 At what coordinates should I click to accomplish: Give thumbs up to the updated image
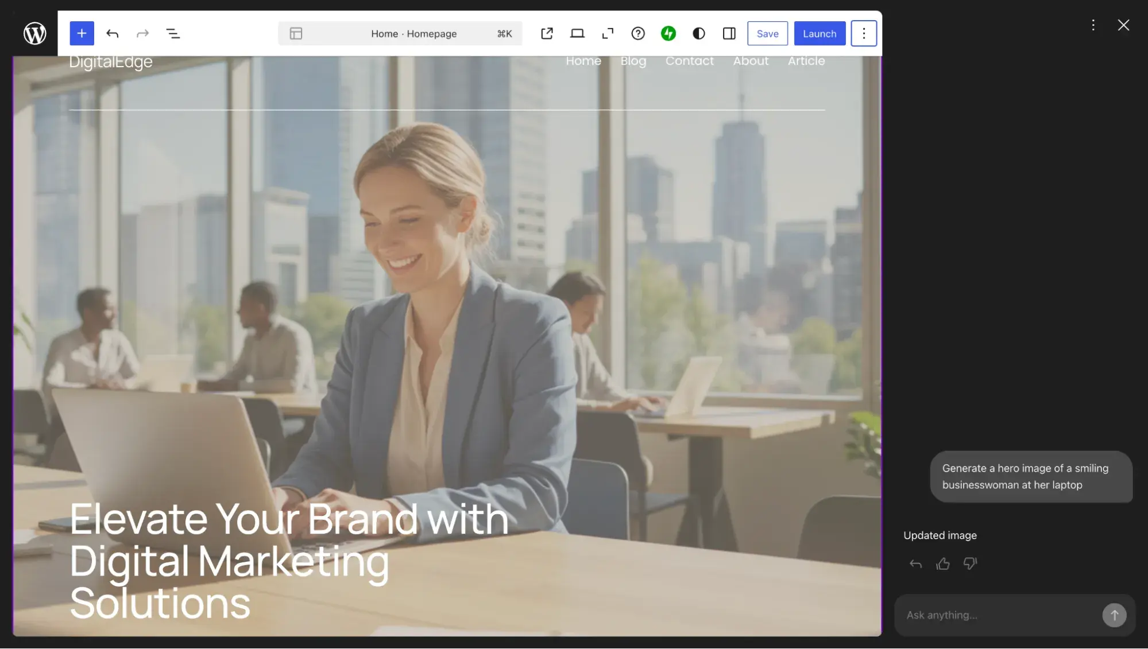[x=943, y=564]
